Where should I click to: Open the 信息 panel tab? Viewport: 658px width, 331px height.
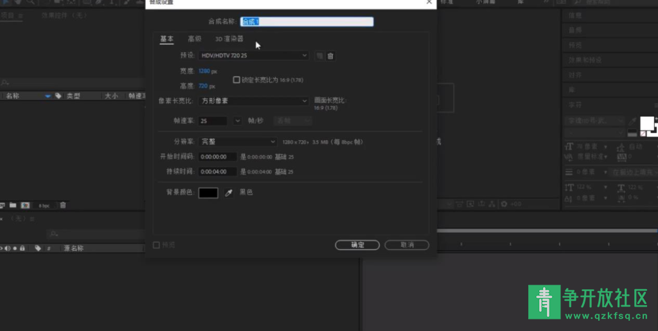coord(575,15)
